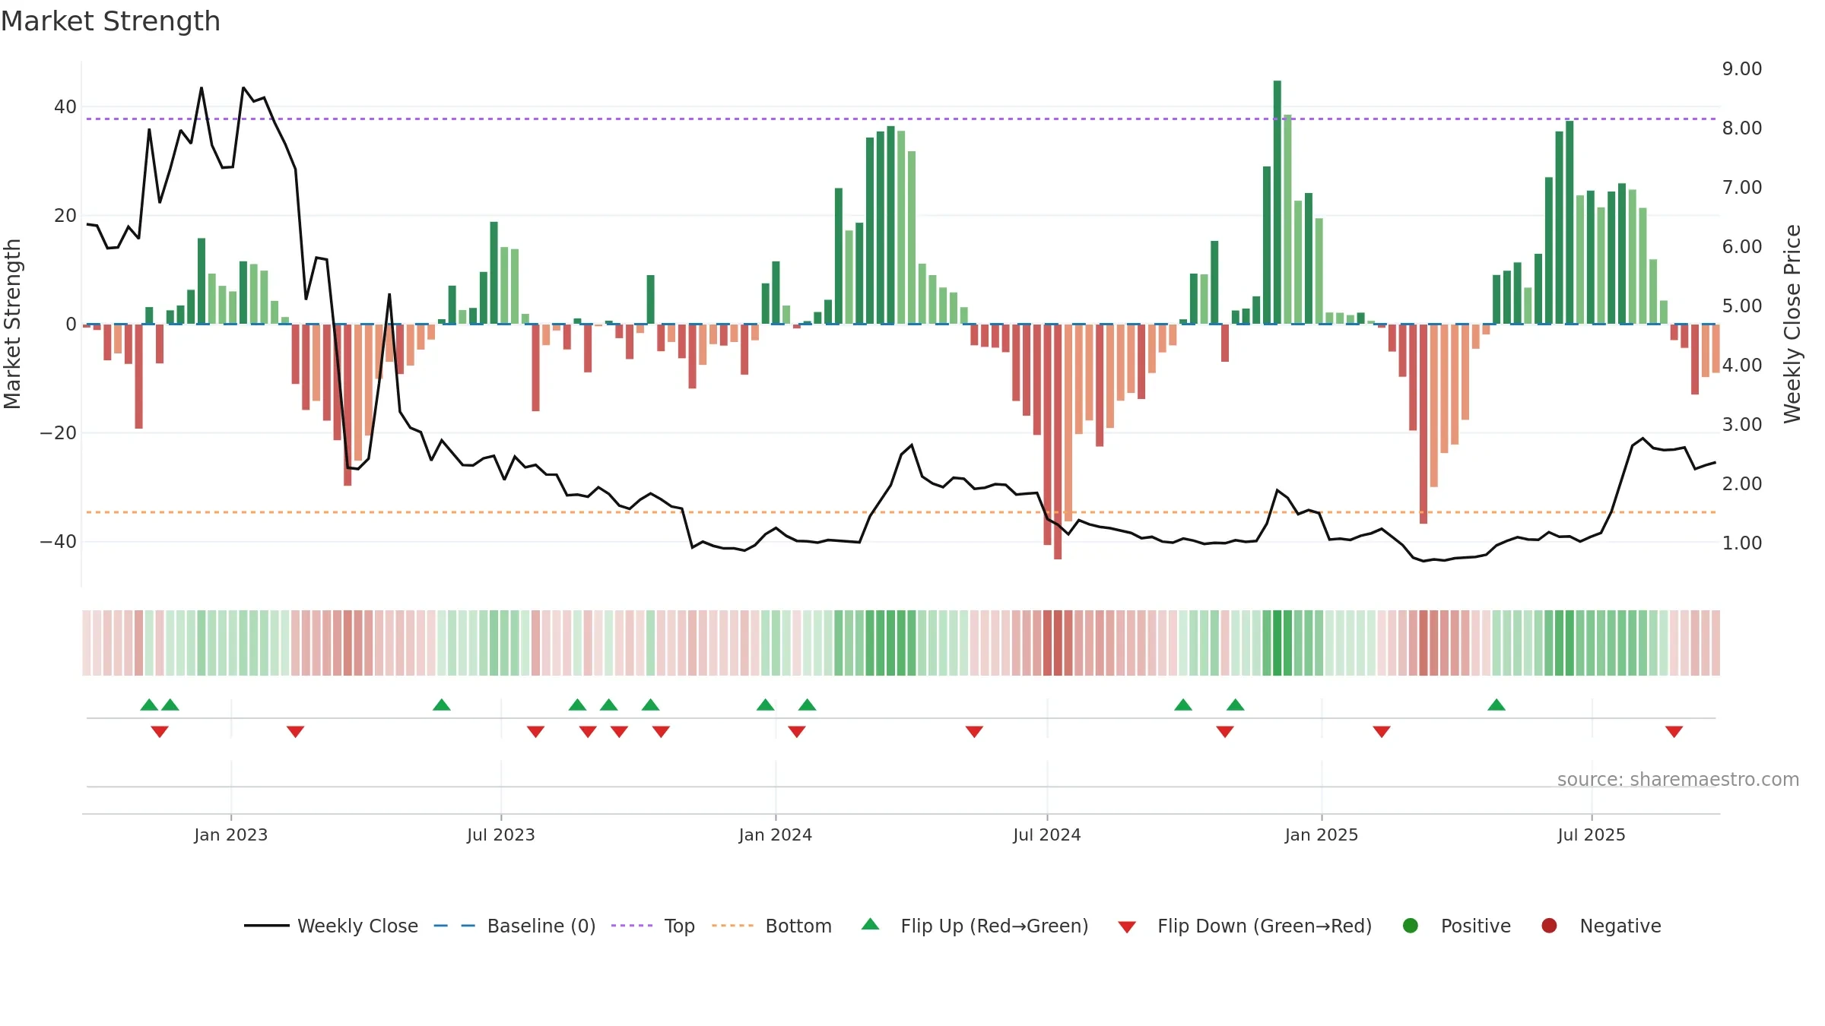The height and width of the screenshot is (1026, 1825).
Task: Click the Baseline (0) legend entry
Action: coord(515,926)
